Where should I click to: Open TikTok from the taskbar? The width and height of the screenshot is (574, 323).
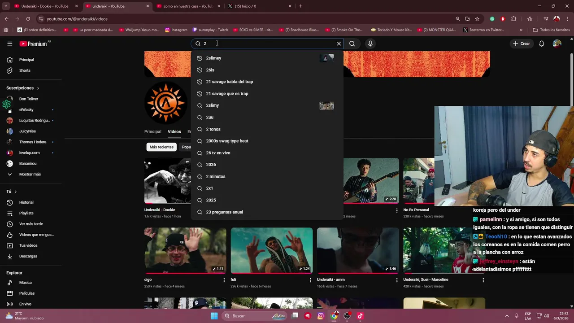coord(360,316)
